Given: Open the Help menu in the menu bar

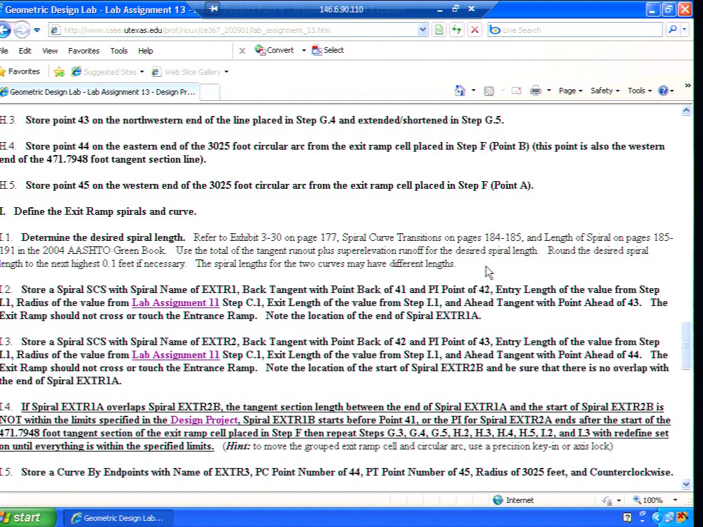Looking at the screenshot, I should point(146,51).
